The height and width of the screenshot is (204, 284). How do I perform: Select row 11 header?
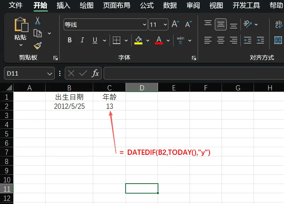point(6,189)
